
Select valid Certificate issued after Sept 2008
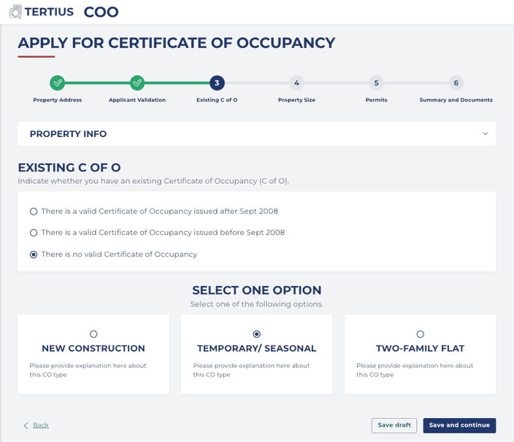click(x=34, y=212)
